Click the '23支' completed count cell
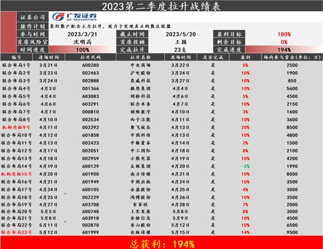The image size is (323, 249). [180, 49]
